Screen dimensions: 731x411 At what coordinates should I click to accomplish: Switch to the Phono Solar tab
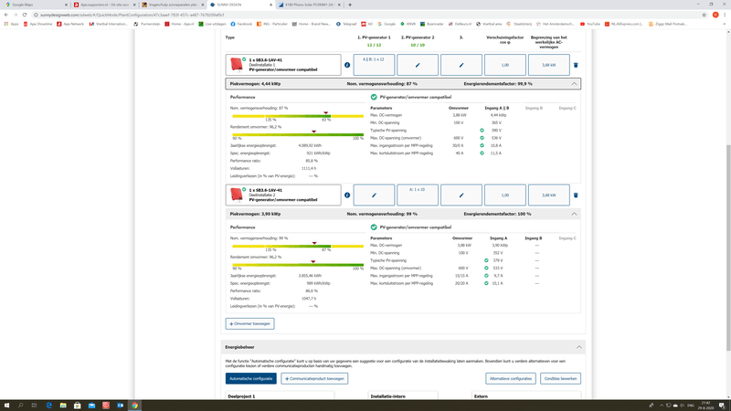coord(309,5)
